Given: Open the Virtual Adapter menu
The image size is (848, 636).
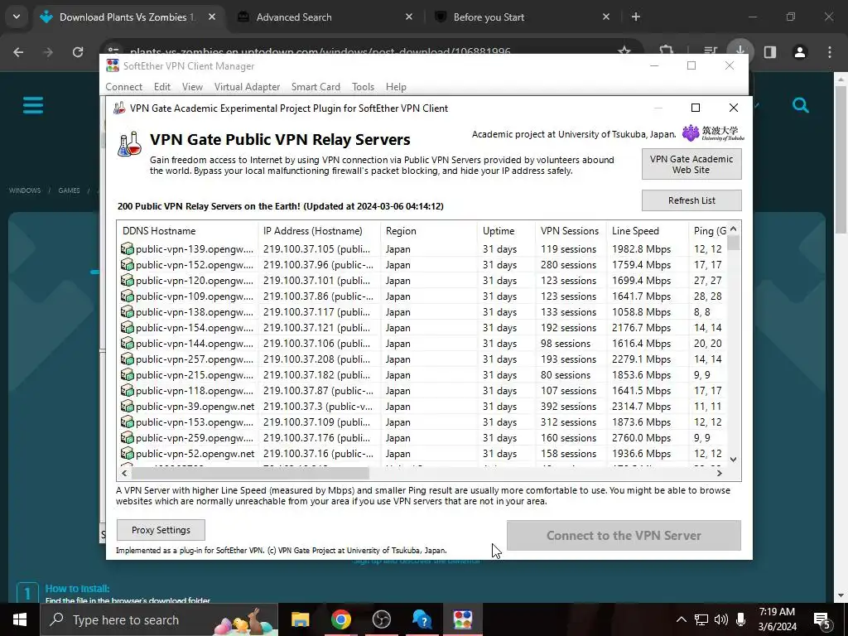Looking at the screenshot, I should (247, 86).
